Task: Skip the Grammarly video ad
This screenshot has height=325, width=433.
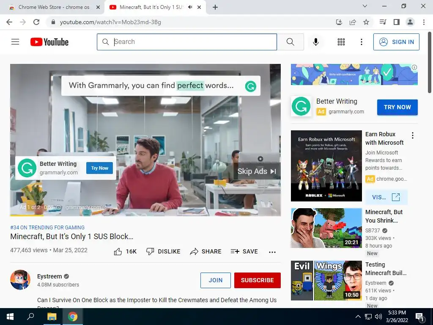Action: tap(257, 171)
